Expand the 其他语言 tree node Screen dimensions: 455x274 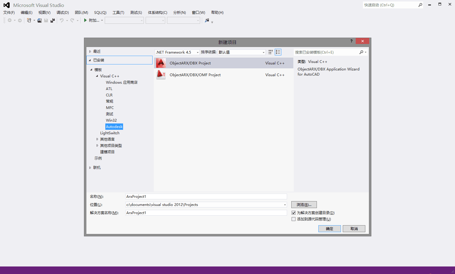(97, 139)
